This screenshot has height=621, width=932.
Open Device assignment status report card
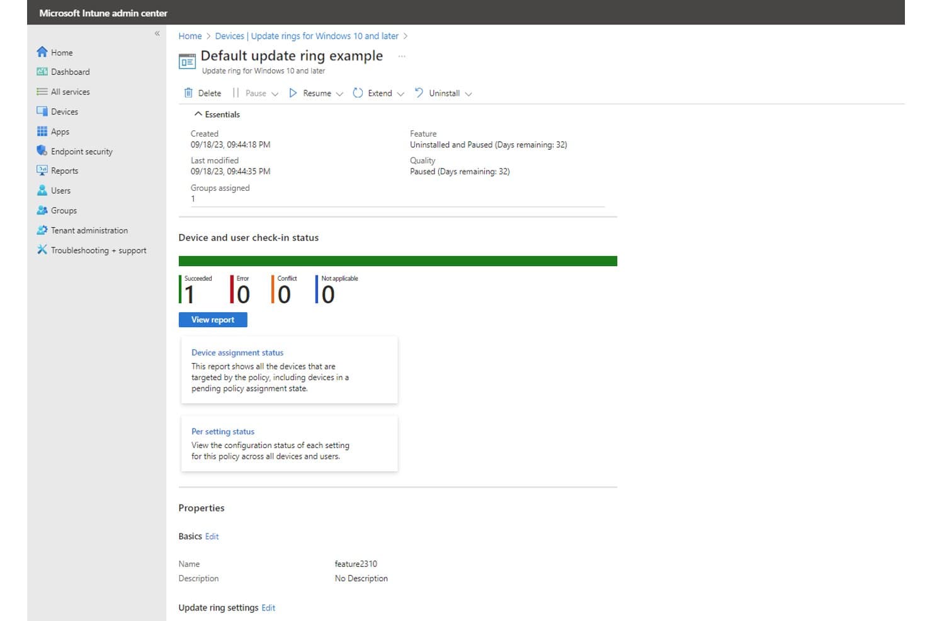tap(290, 370)
